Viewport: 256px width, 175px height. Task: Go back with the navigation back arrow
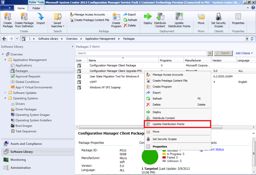pyautogui.click(x=4, y=39)
